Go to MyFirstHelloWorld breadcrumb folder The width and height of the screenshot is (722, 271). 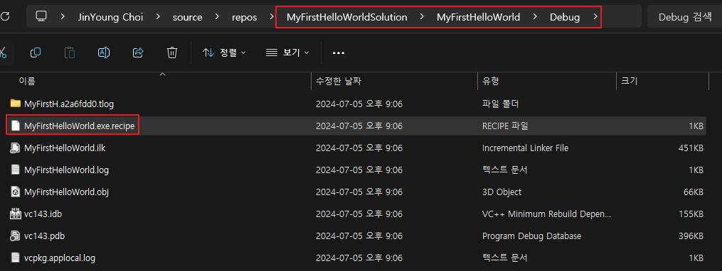pyautogui.click(x=479, y=18)
